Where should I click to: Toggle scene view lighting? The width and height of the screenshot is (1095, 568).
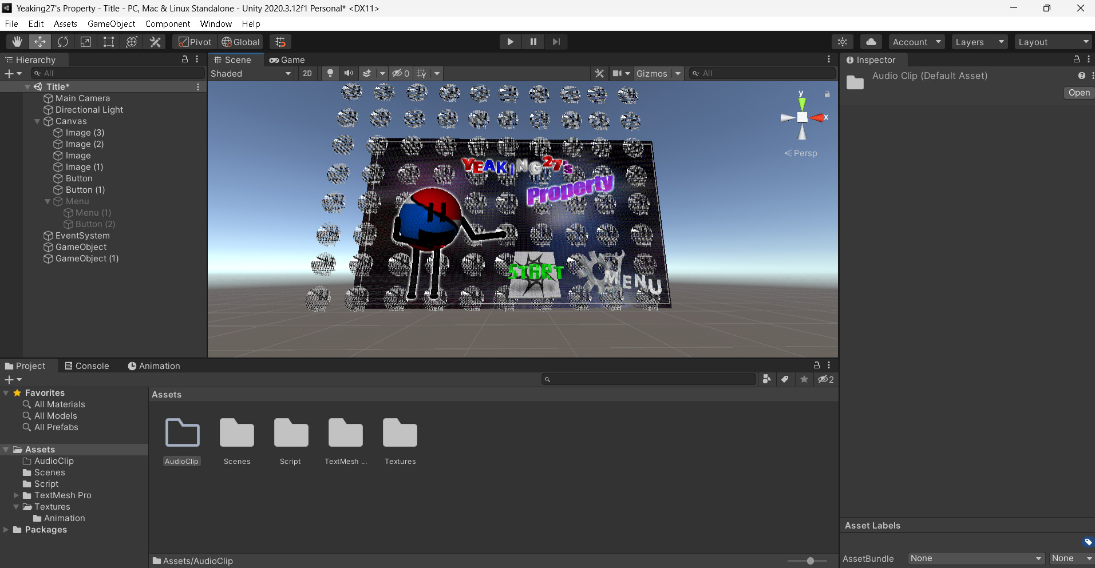(x=330, y=73)
